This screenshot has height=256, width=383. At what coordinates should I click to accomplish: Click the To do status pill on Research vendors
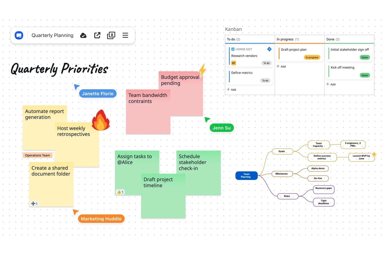pos(266,63)
